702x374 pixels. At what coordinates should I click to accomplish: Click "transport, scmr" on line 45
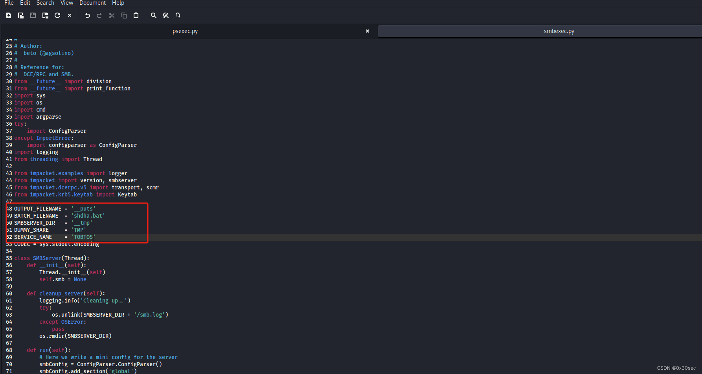(x=135, y=187)
